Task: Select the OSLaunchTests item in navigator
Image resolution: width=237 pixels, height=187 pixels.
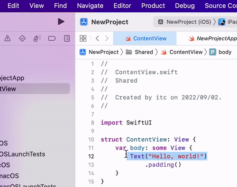Action: click(22, 154)
